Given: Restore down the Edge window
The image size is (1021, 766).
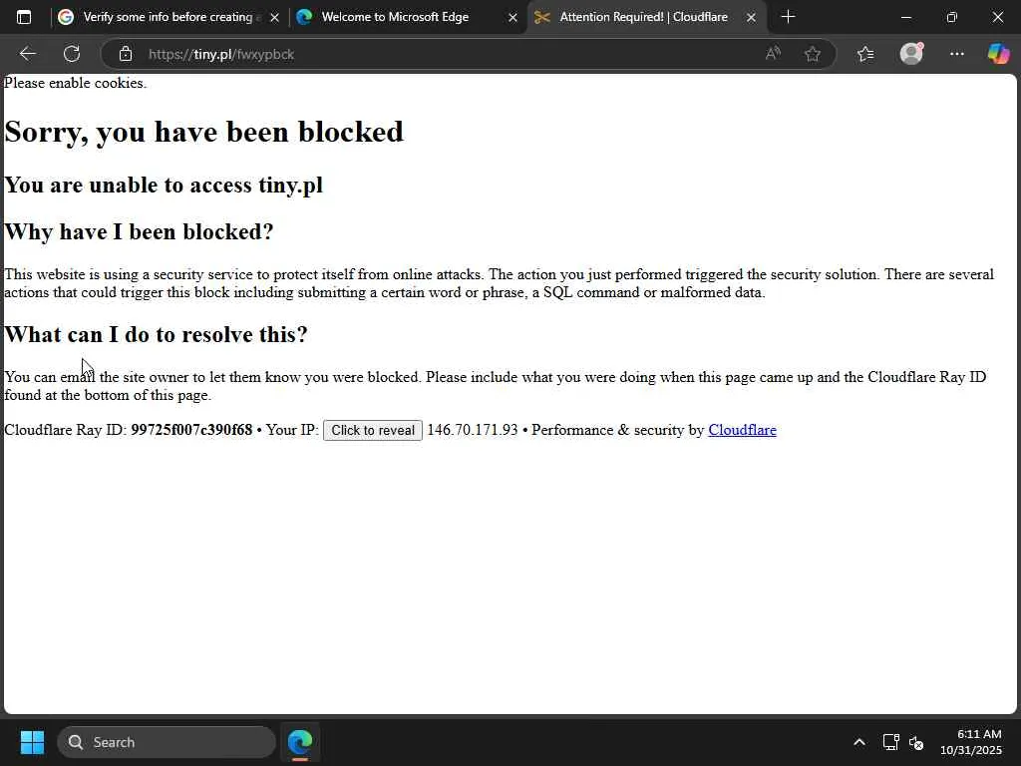Looking at the screenshot, I should point(951,17).
